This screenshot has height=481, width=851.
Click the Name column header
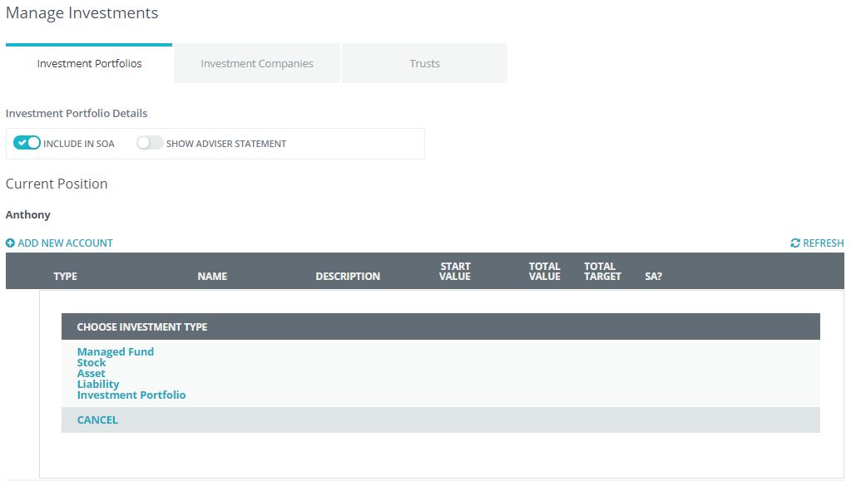click(212, 277)
